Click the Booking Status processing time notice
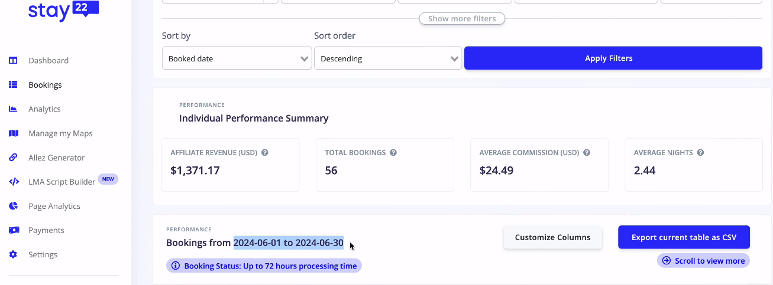 pyautogui.click(x=264, y=266)
